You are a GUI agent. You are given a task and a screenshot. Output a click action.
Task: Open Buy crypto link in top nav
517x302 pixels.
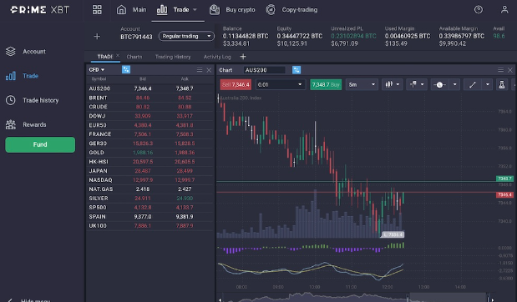click(241, 9)
